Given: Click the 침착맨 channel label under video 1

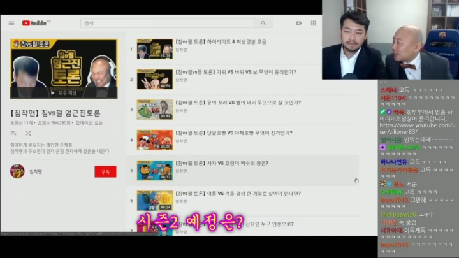Looking at the screenshot, I should pyautogui.click(x=181, y=50).
